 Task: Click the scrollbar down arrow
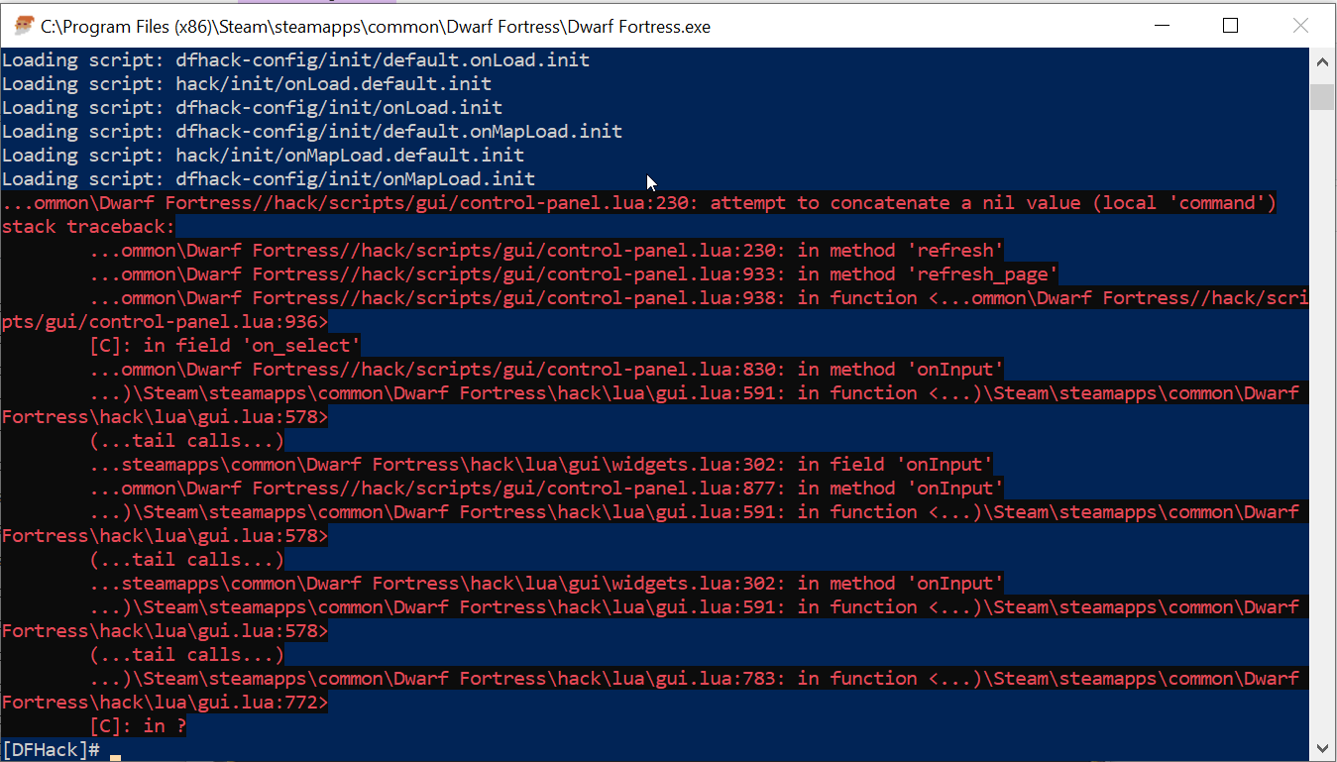[x=1322, y=748]
